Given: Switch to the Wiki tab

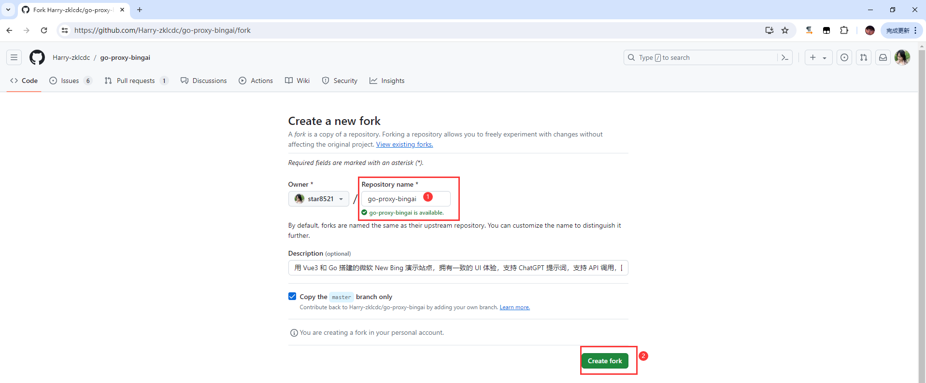Looking at the screenshot, I should 297,81.
